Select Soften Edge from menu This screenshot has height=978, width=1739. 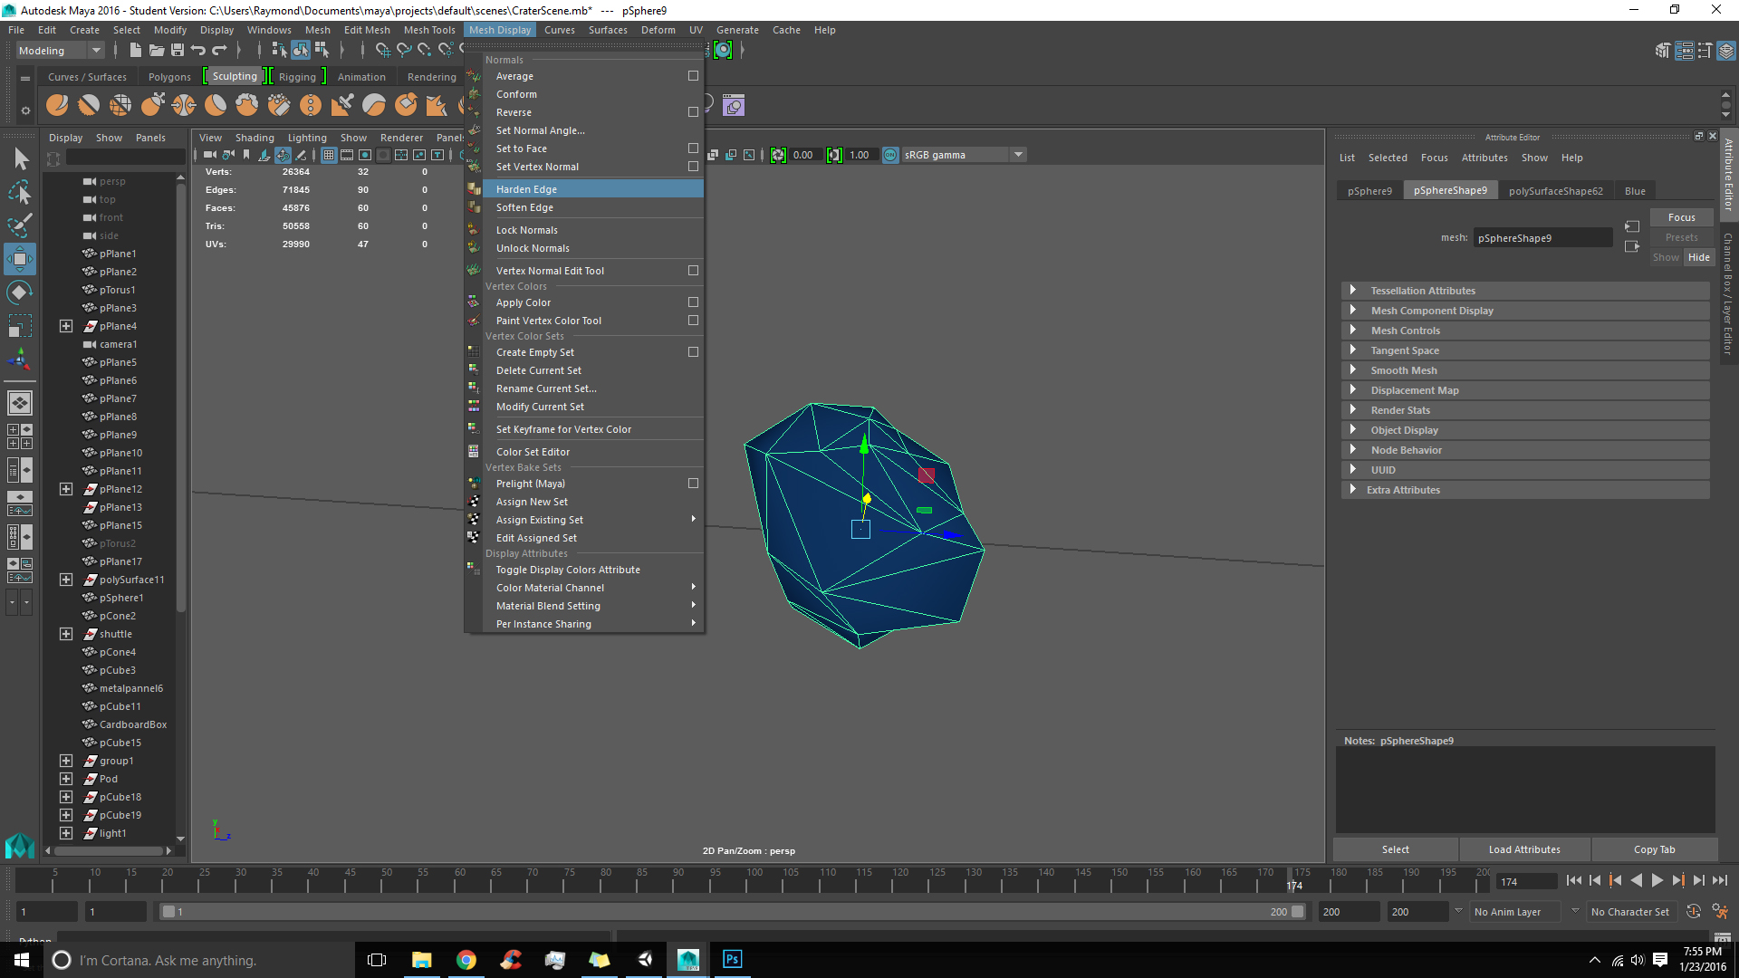[x=524, y=206]
